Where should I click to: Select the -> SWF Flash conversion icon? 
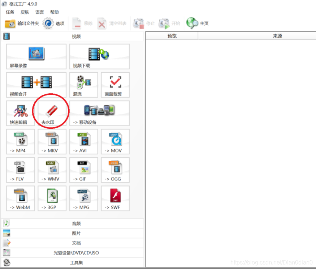115,198
